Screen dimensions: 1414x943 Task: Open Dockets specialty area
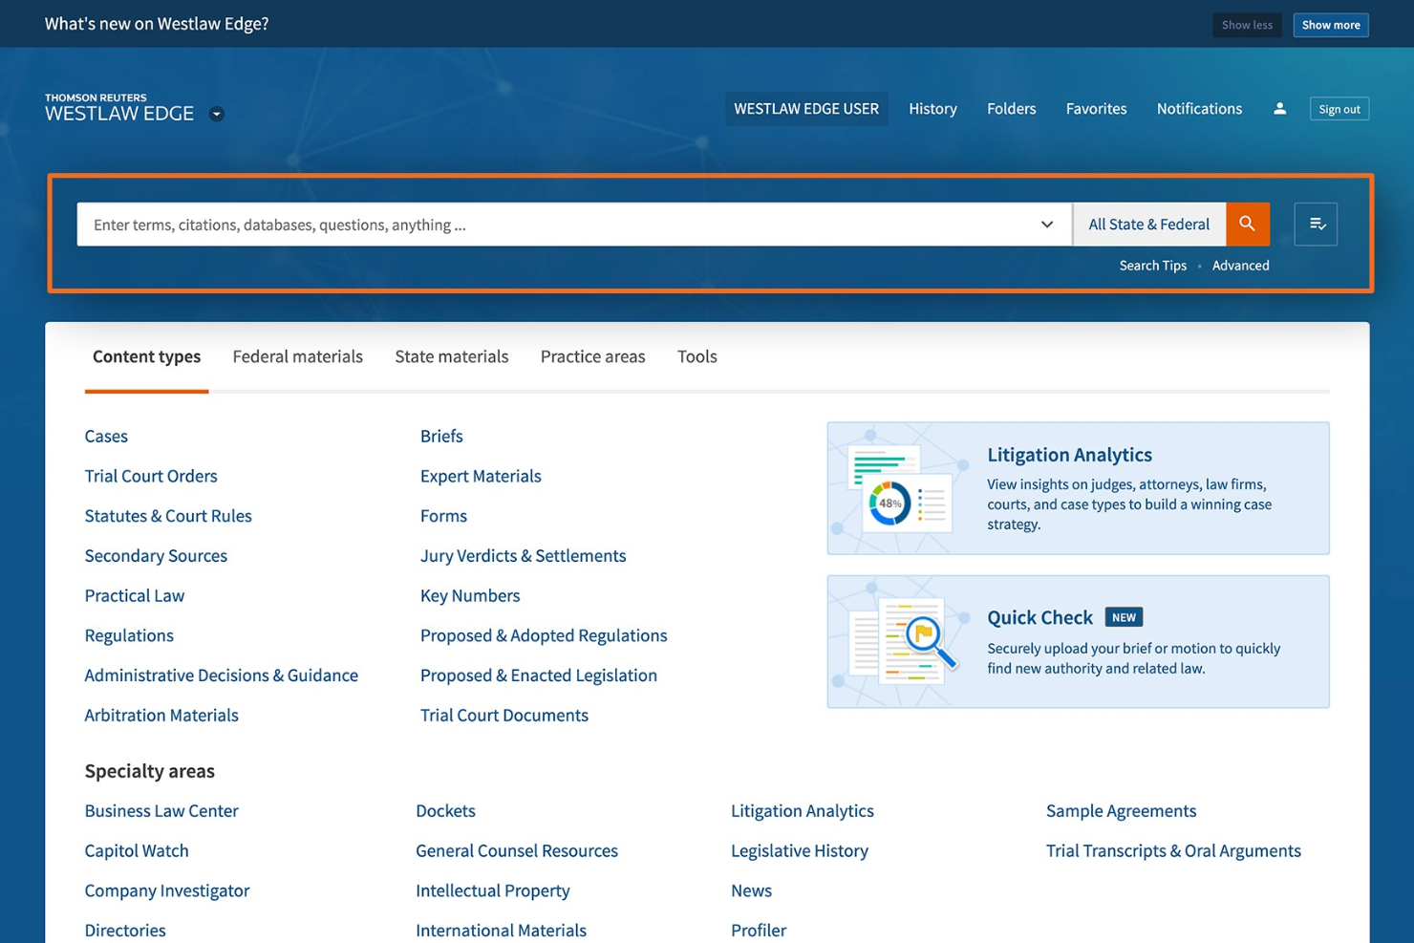point(445,811)
